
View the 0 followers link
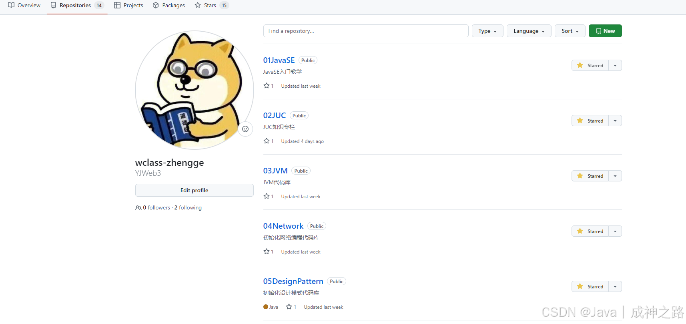(x=156, y=207)
